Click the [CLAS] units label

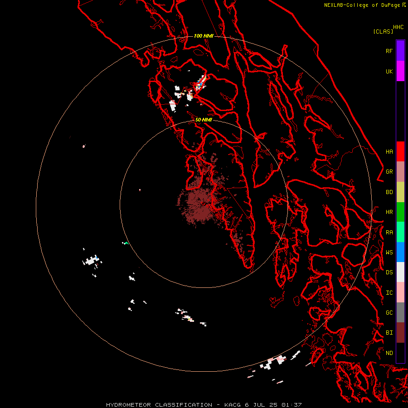tap(383, 31)
